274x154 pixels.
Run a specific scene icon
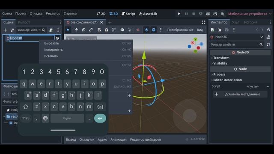click(x=215, y=14)
